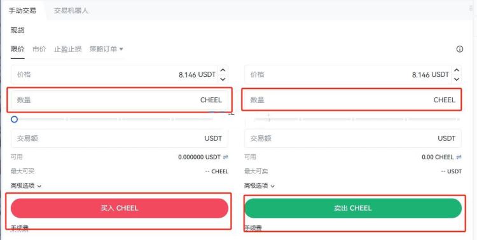This screenshot has width=477, height=240.
Task: Select the 手动交易 tab
Action: pos(22,11)
